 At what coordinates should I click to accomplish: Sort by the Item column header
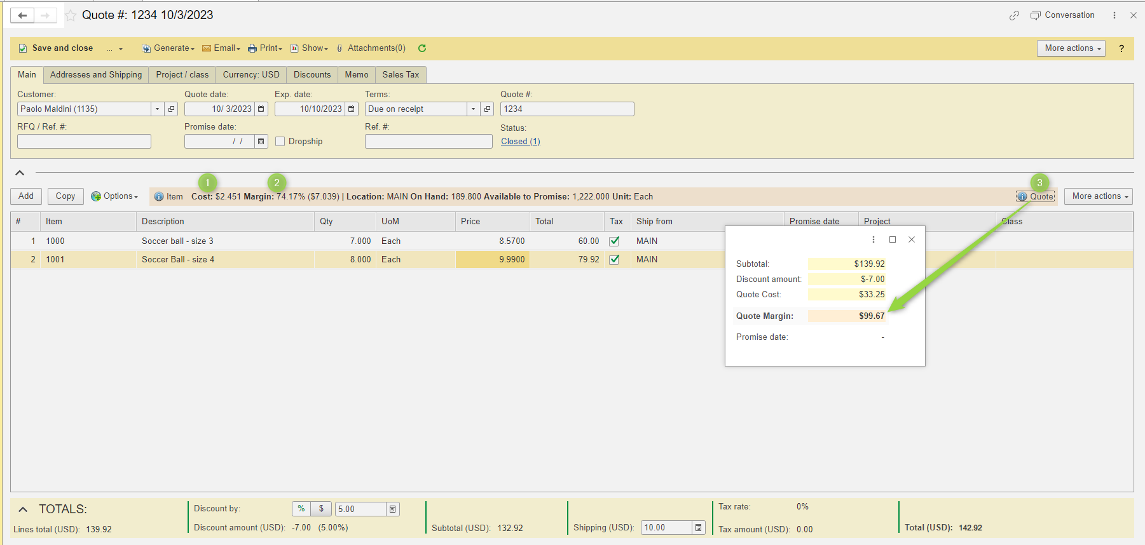point(88,222)
